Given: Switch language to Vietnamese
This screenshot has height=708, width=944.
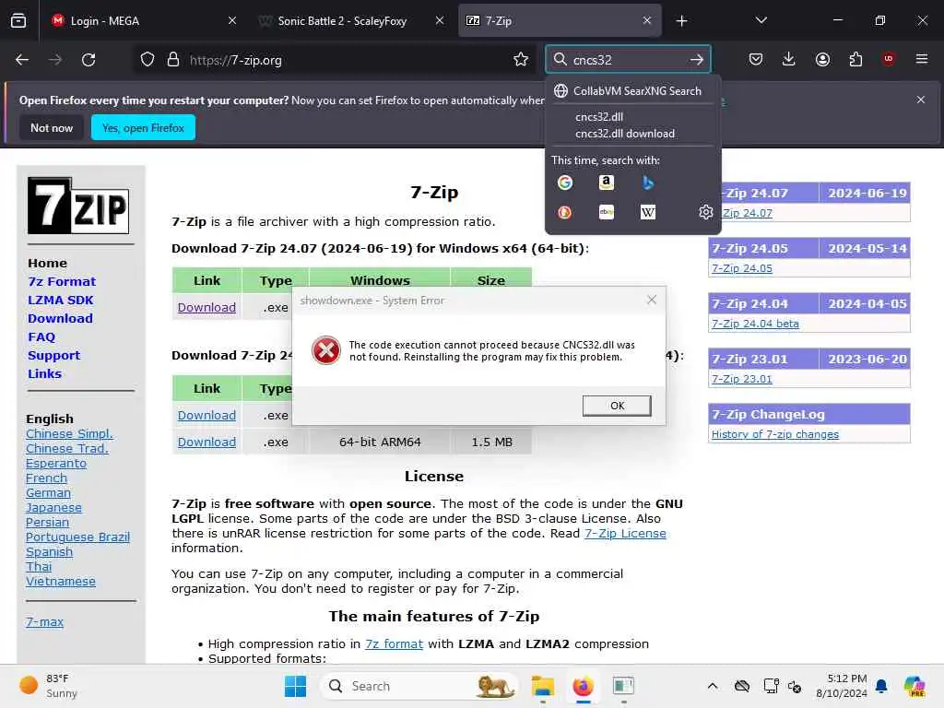Looking at the screenshot, I should [61, 582].
